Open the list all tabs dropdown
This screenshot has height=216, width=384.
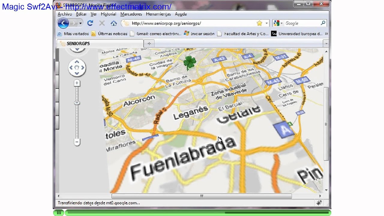(326, 43)
